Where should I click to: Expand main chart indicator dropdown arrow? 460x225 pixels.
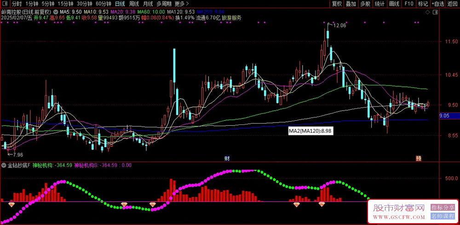tap(56, 12)
